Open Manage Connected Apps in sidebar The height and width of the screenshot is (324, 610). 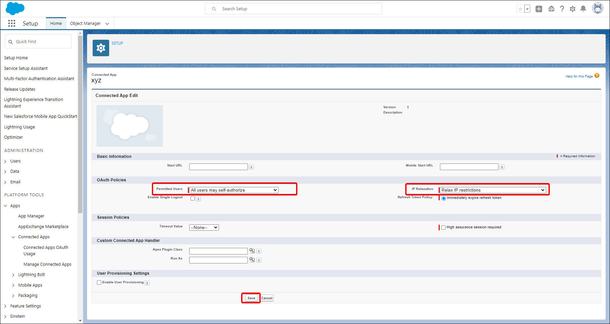pos(47,264)
